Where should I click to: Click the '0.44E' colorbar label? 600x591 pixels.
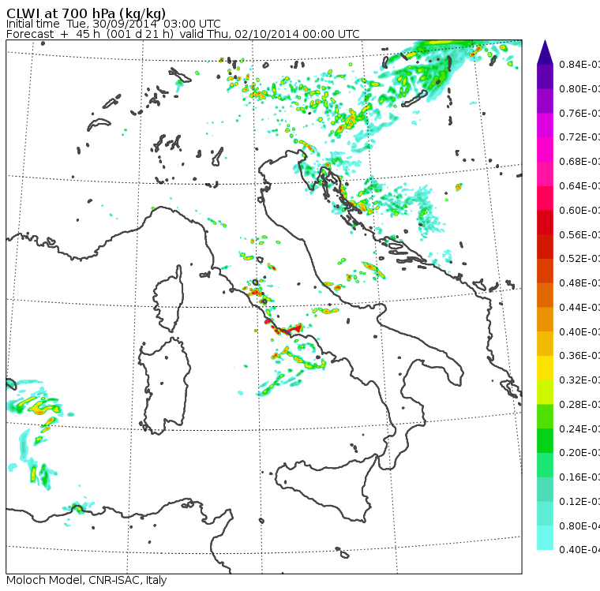tap(579, 307)
